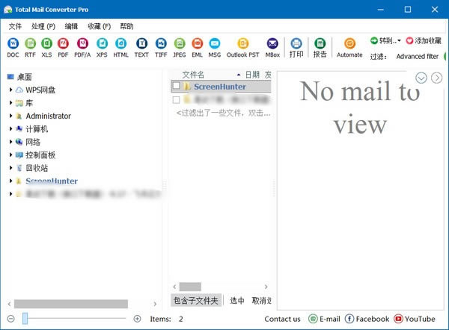The image size is (449, 330).
Task: Zoom in with the plus icon
Action: point(137,319)
